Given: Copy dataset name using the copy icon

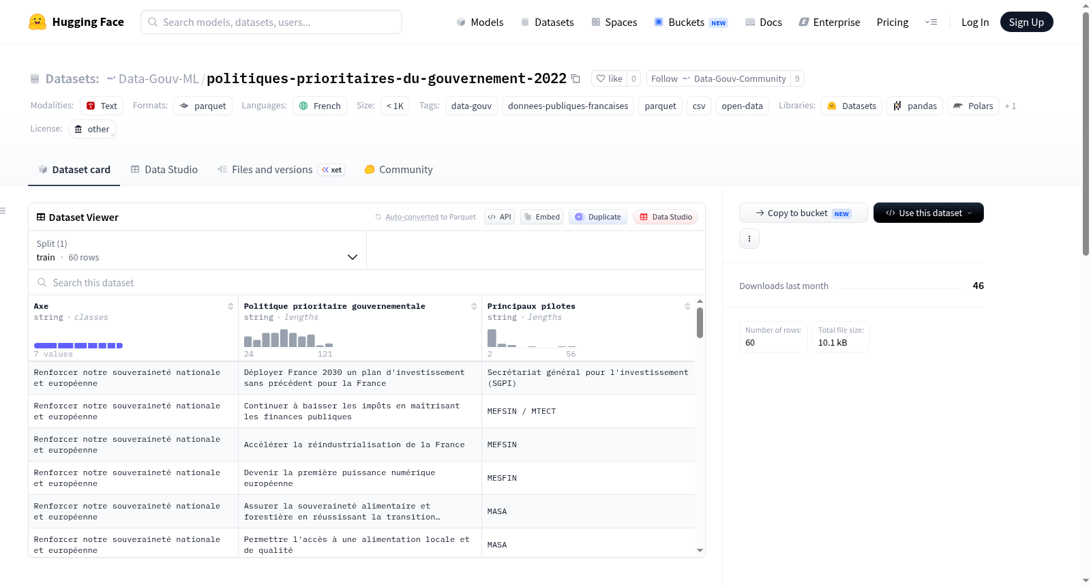Looking at the screenshot, I should tap(576, 78).
